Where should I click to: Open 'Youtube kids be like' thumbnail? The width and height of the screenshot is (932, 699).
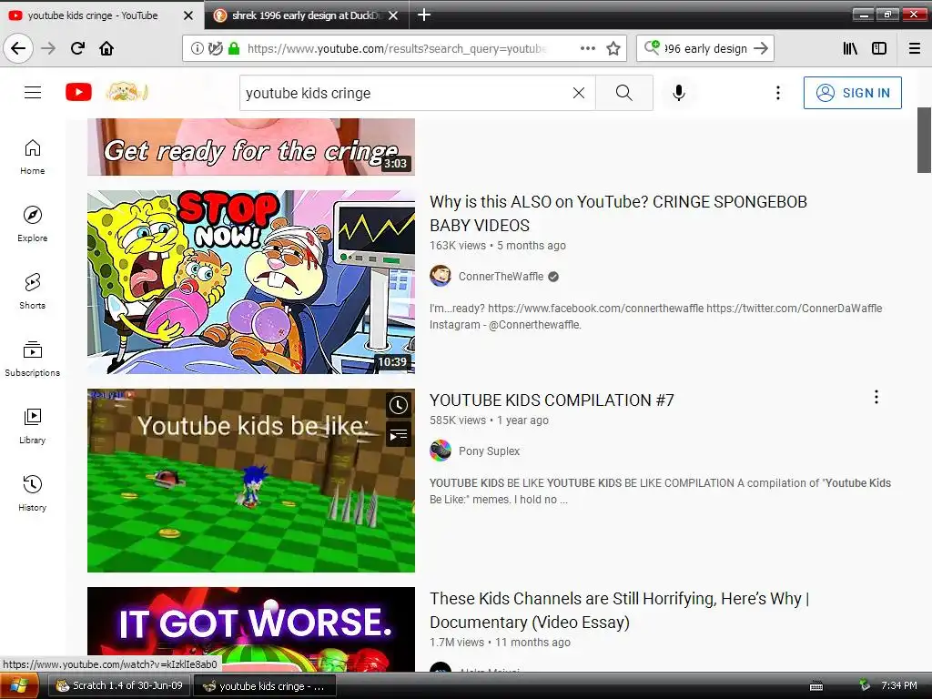[x=251, y=481]
